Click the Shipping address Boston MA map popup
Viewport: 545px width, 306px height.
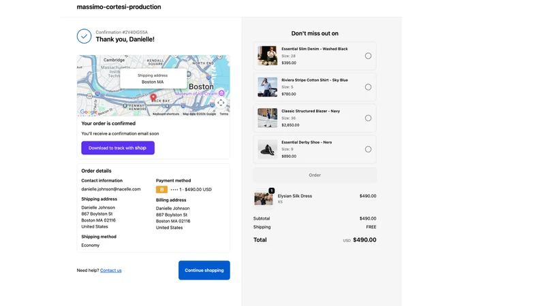click(x=153, y=78)
